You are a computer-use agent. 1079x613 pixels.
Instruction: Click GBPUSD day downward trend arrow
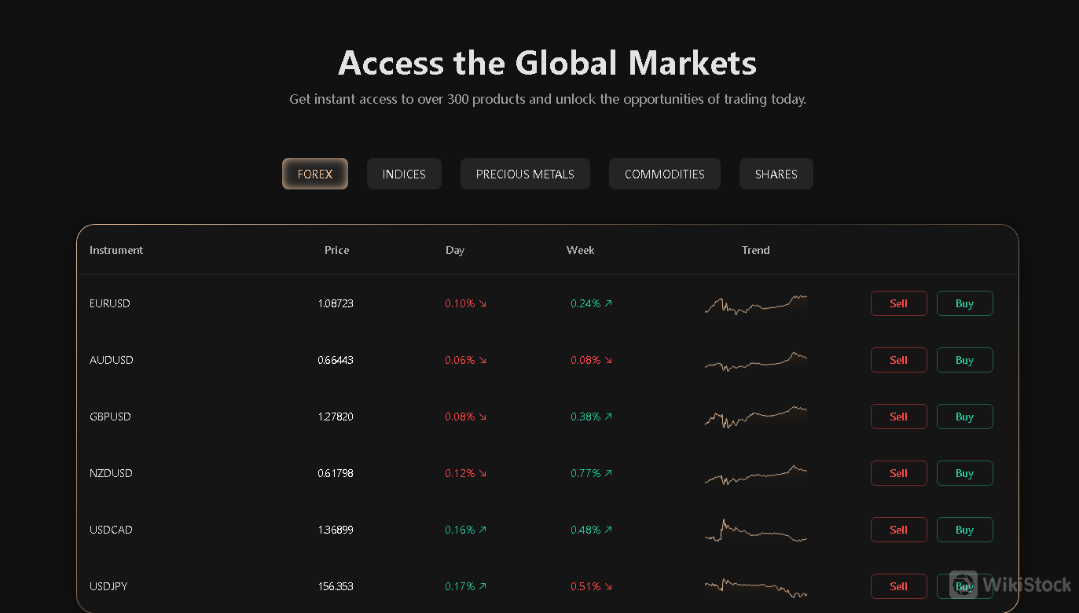pos(484,417)
